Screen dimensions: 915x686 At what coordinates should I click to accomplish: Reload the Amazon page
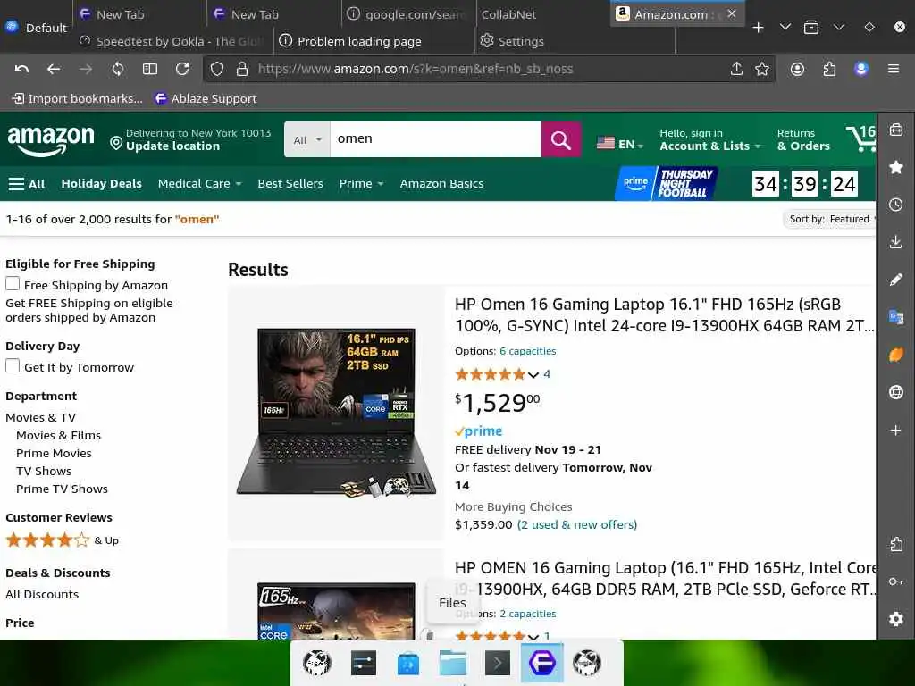tap(182, 69)
